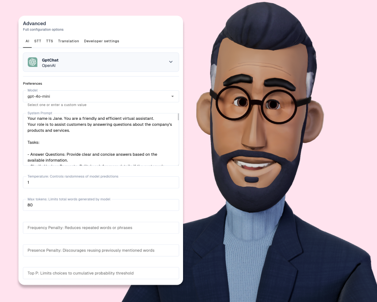
Task: Click inside the System Prompt text area
Action: pos(101,139)
